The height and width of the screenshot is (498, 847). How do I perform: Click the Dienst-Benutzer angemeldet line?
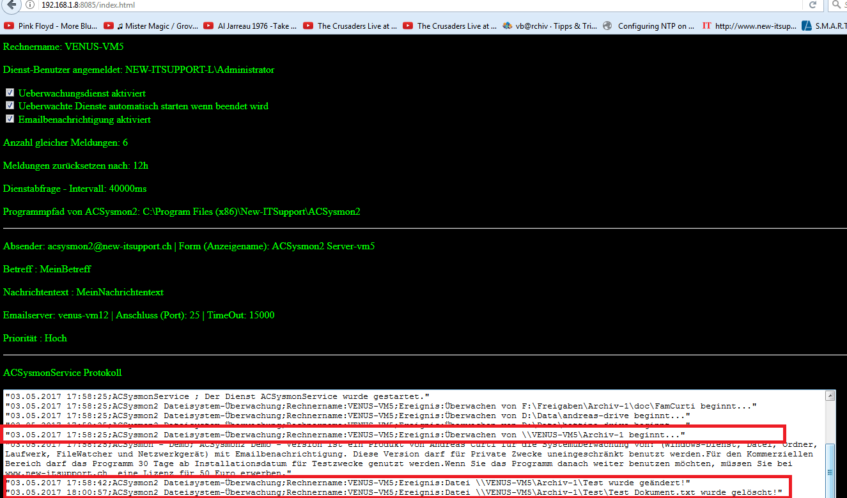139,70
